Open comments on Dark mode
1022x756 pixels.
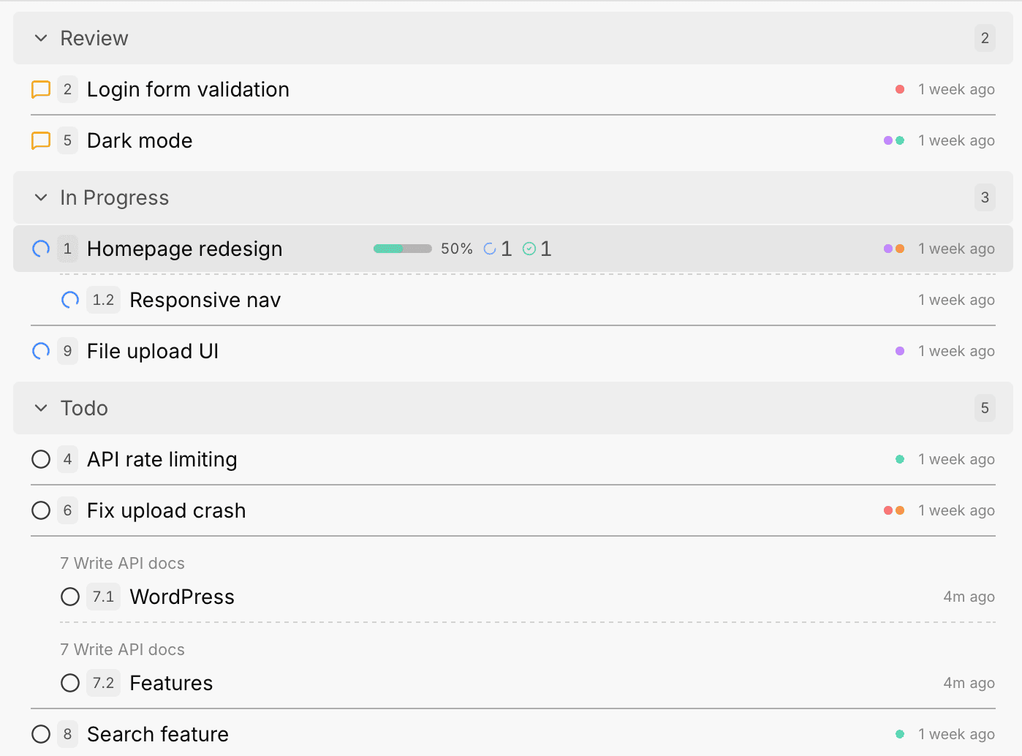(42, 140)
